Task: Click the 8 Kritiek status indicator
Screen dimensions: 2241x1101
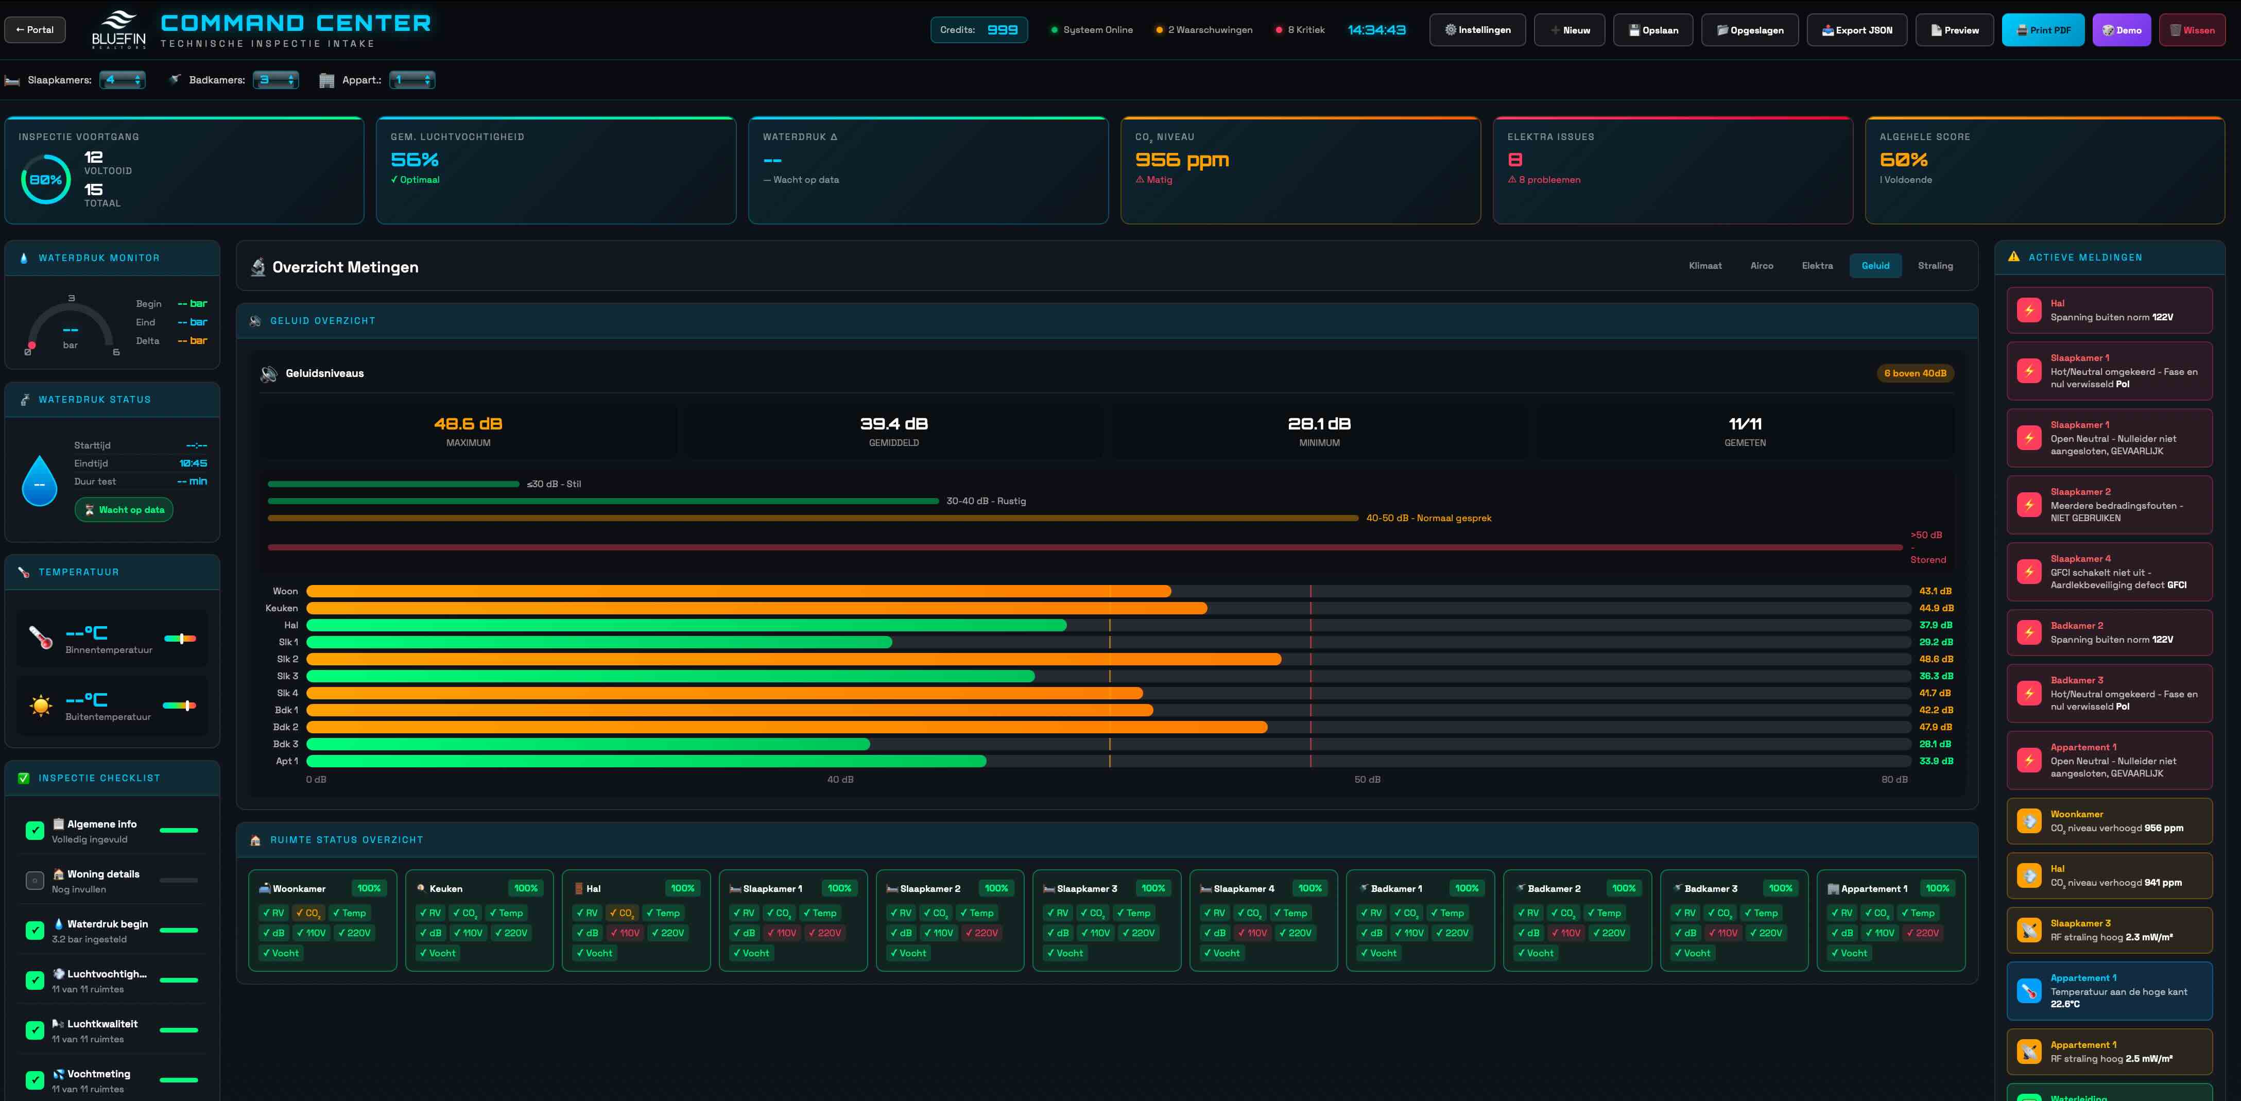Action: point(1300,29)
